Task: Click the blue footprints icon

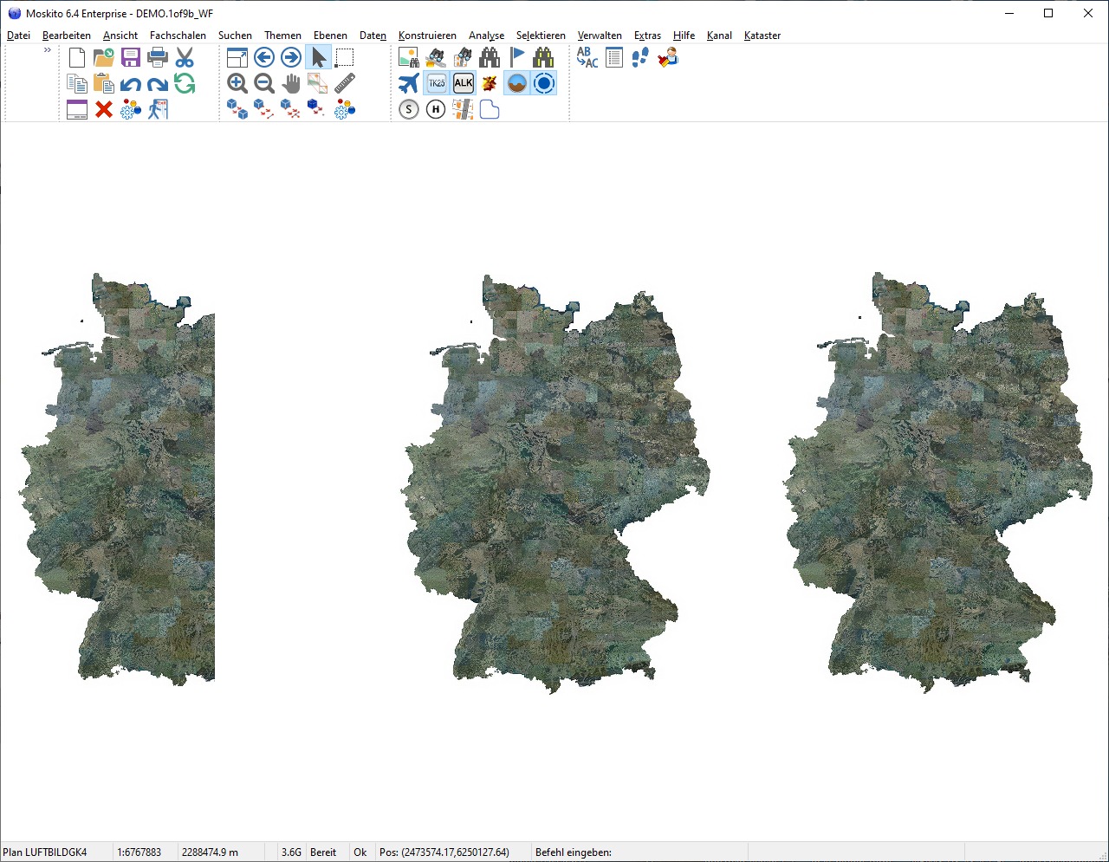Action: click(x=640, y=57)
